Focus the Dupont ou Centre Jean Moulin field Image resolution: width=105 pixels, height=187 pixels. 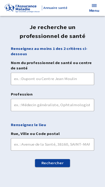click(53, 79)
